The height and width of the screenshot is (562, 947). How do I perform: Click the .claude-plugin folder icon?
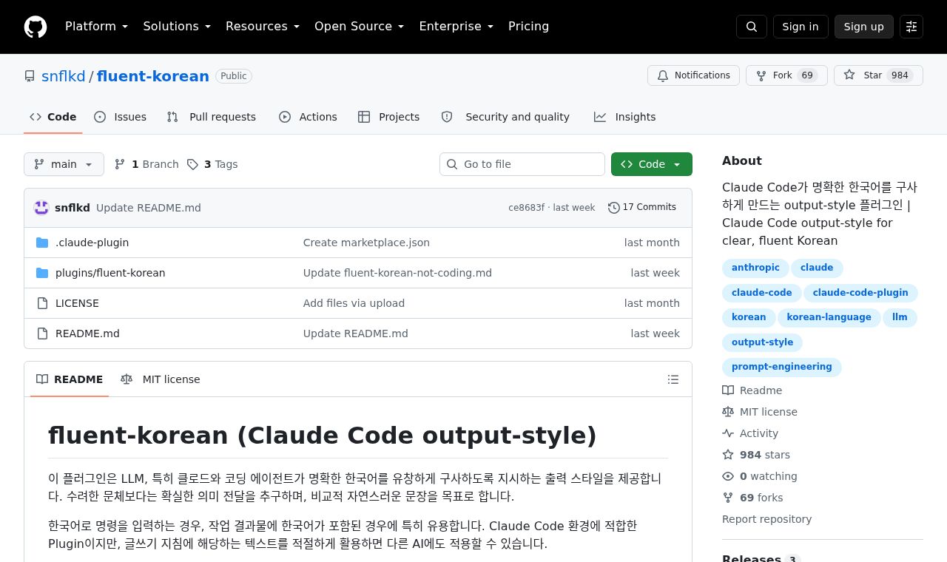pyautogui.click(x=42, y=243)
